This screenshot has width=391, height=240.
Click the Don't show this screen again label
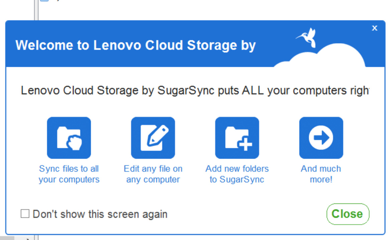pos(100,214)
